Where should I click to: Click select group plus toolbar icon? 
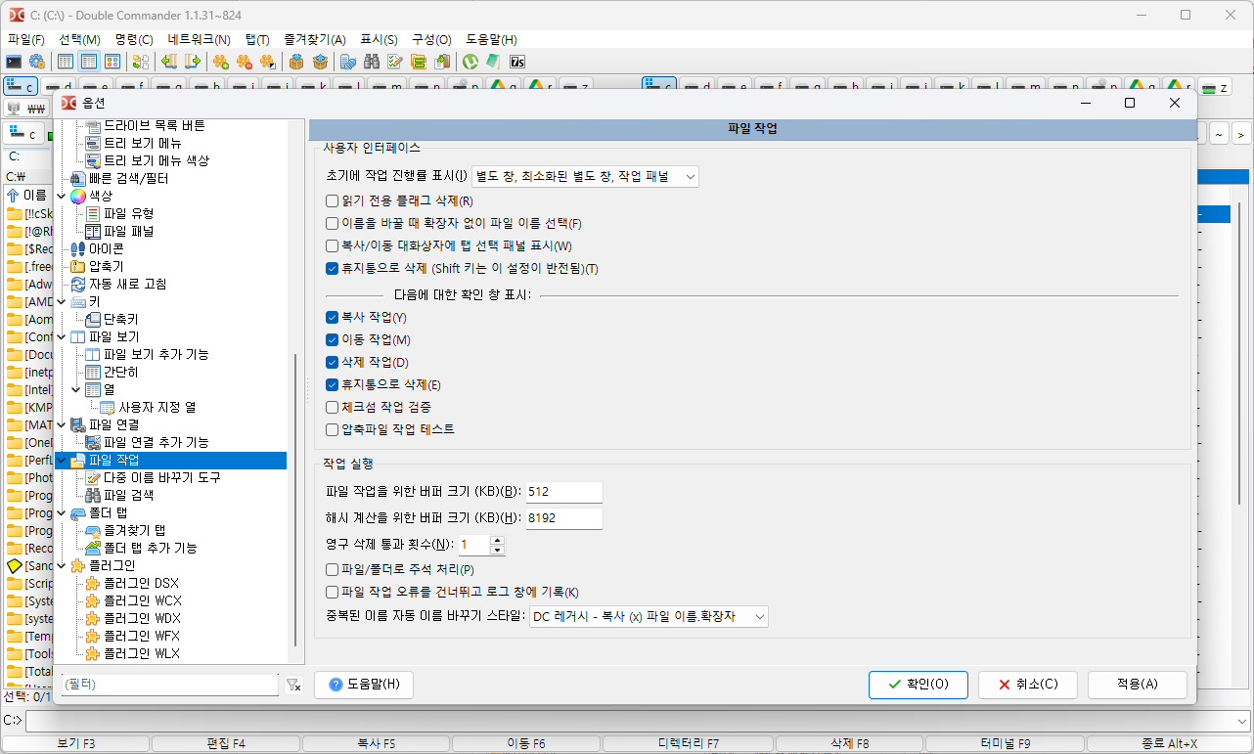click(221, 62)
